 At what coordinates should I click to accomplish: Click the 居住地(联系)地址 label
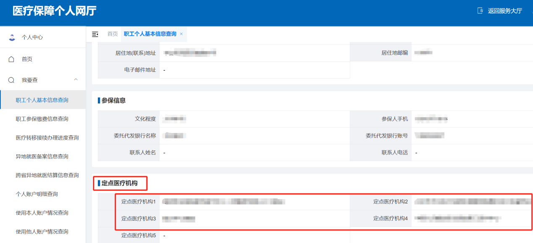pos(135,53)
